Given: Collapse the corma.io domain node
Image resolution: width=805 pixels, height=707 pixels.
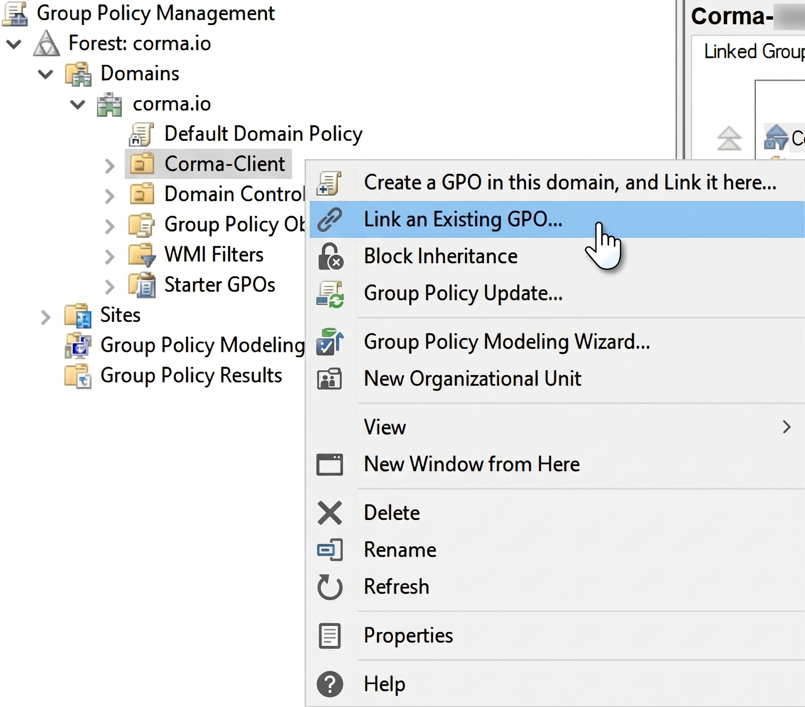Looking at the screenshot, I should [77, 104].
